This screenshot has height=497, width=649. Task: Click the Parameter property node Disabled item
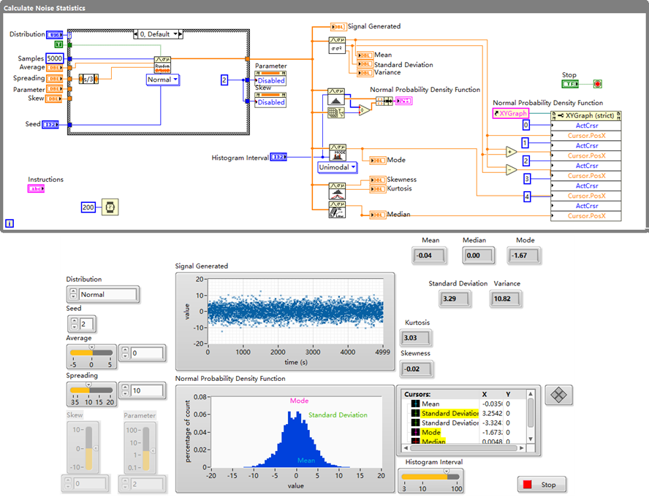point(270,80)
